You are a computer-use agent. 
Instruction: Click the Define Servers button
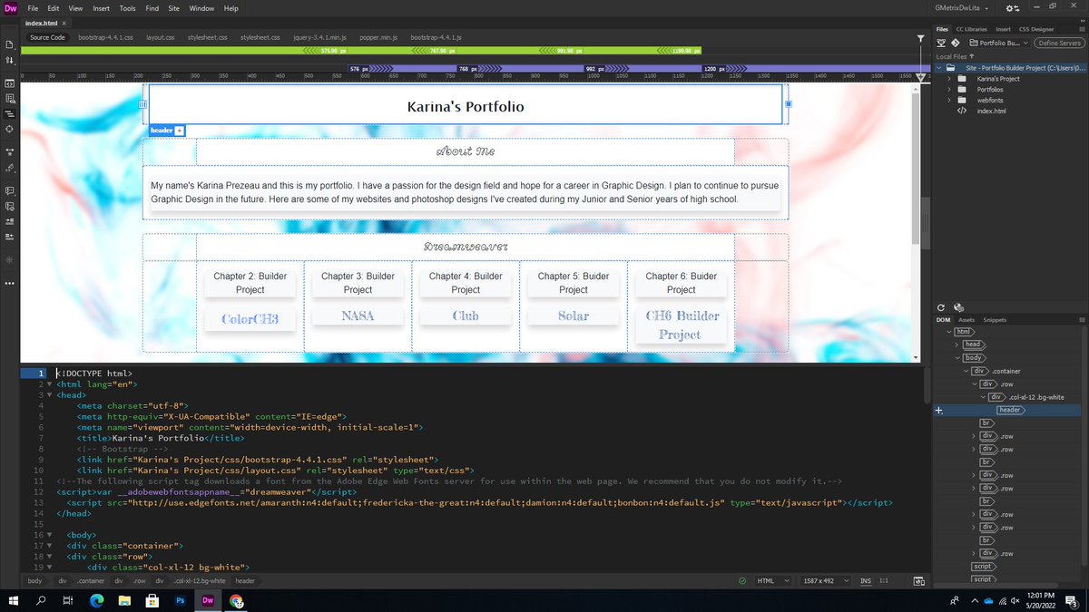point(1059,43)
